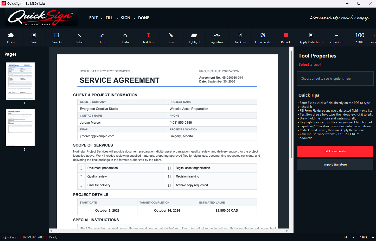
Task: Click the Jordan Mercer contact field
Action: click(122, 123)
